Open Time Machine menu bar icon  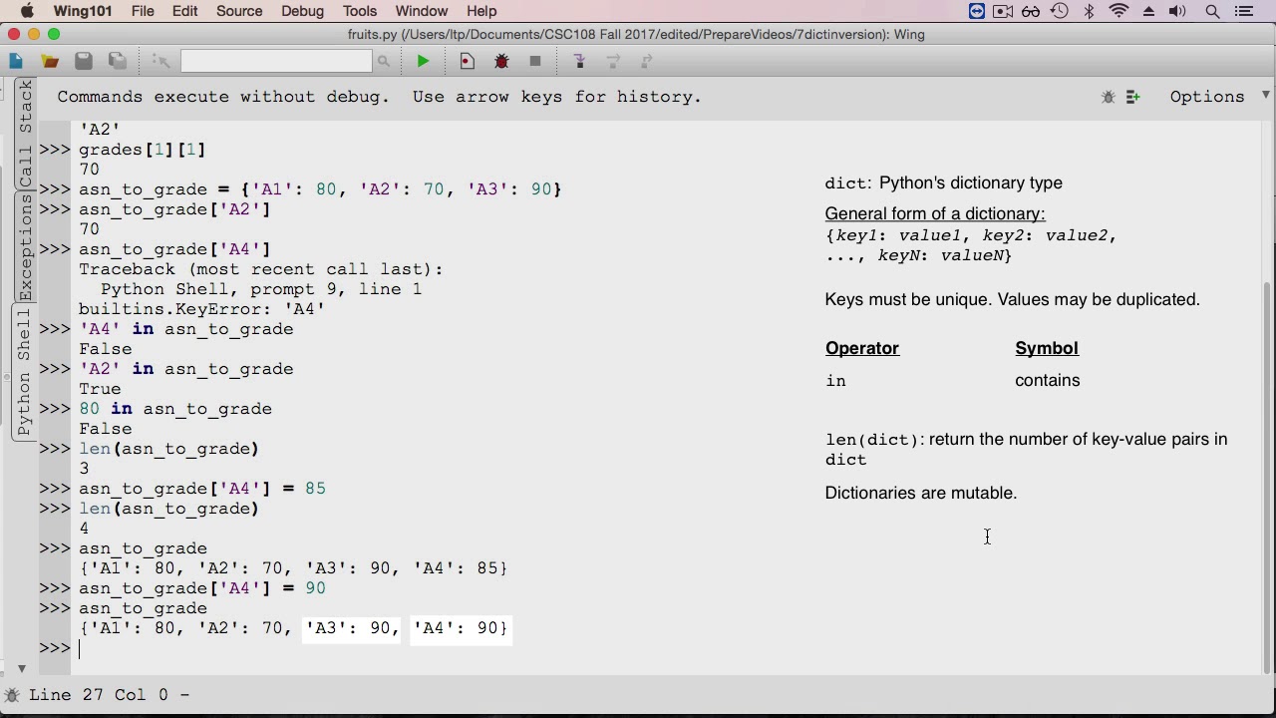point(1060,11)
